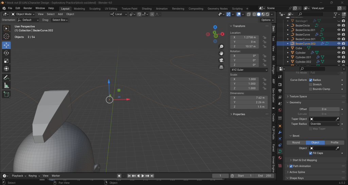This screenshot has height=185, width=348.
Task: Pick Bevel Object with eyedropper
Action: point(337,148)
